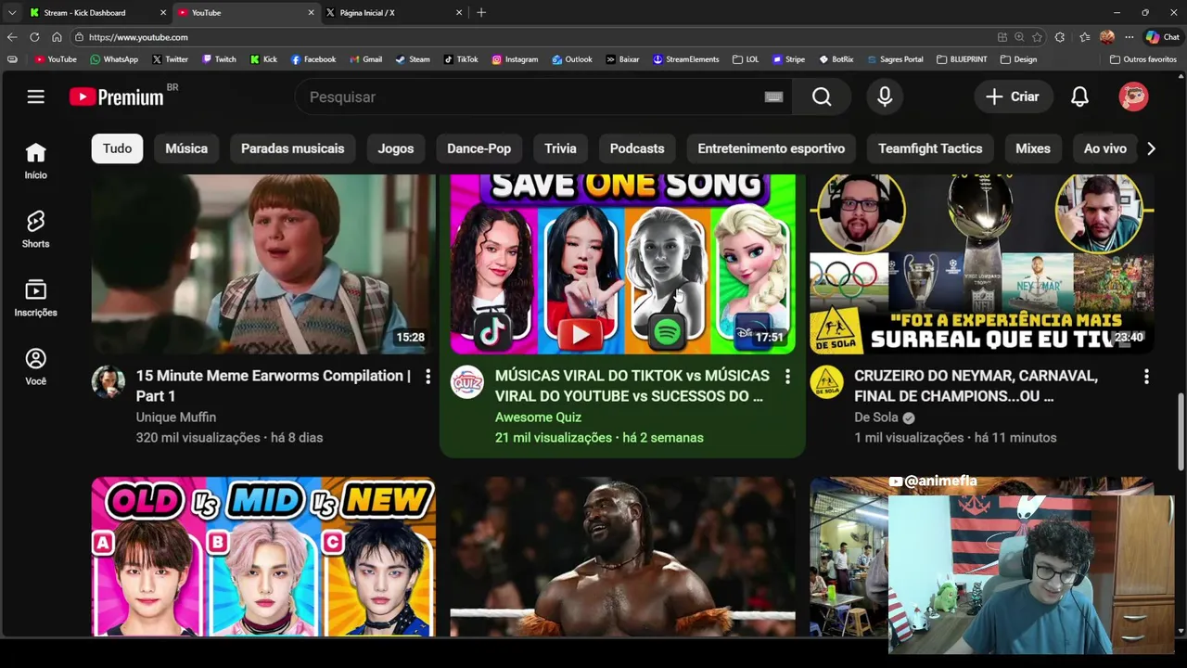The image size is (1187, 668).
Task: Open browser extensions puzzle icon
Action: (1060, 37)
